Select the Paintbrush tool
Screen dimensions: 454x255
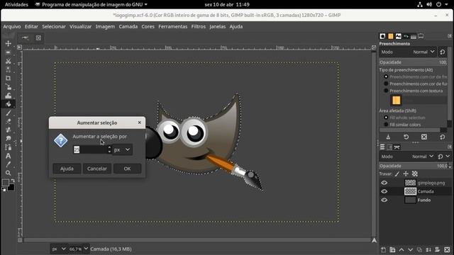(x=8, y=113)
